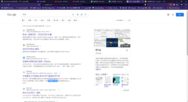Click the Google logo
Screen dimensions: 188x102
[12, 15]
